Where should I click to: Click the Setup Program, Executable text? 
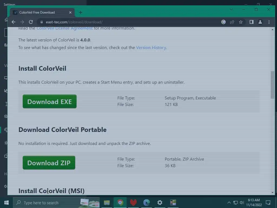(190, 98)
